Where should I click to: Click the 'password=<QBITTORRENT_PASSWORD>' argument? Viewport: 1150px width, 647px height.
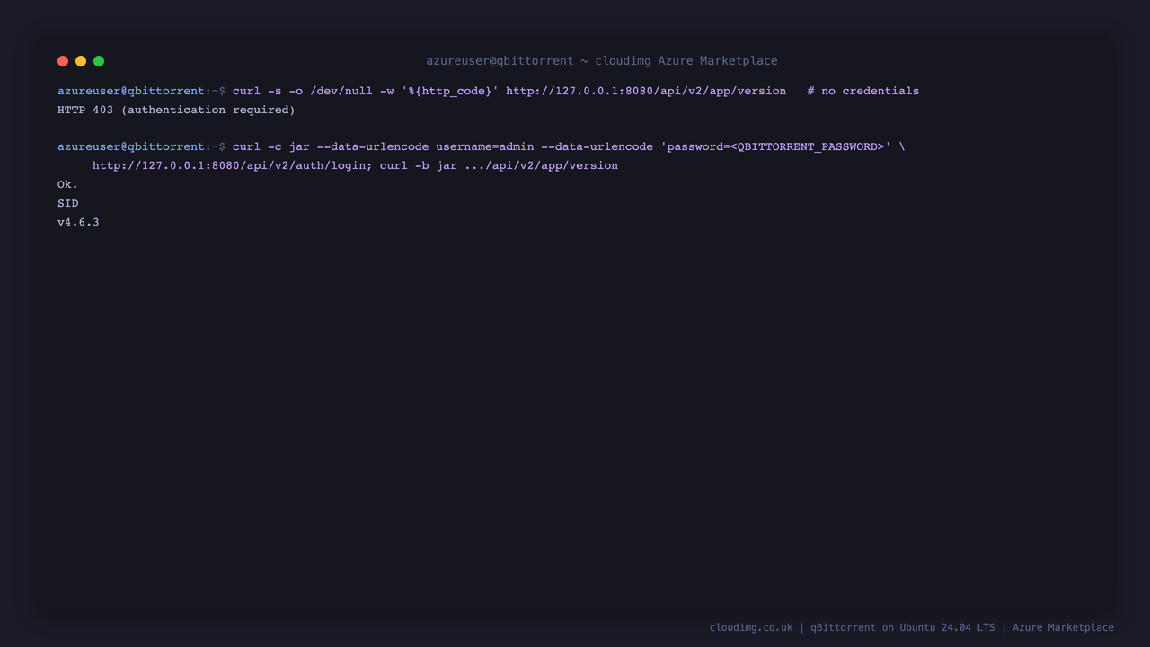[x=775, y=146]
